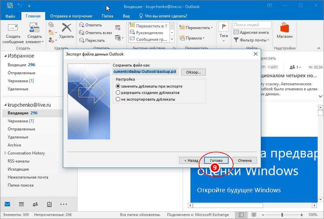Switch to Calendar view in bottom navigation
This screenshot has width=324, height=219.
[x=21, y=204]
